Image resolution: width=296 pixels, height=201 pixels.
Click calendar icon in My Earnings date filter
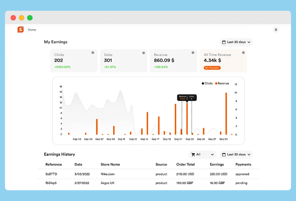click(224, 42)
